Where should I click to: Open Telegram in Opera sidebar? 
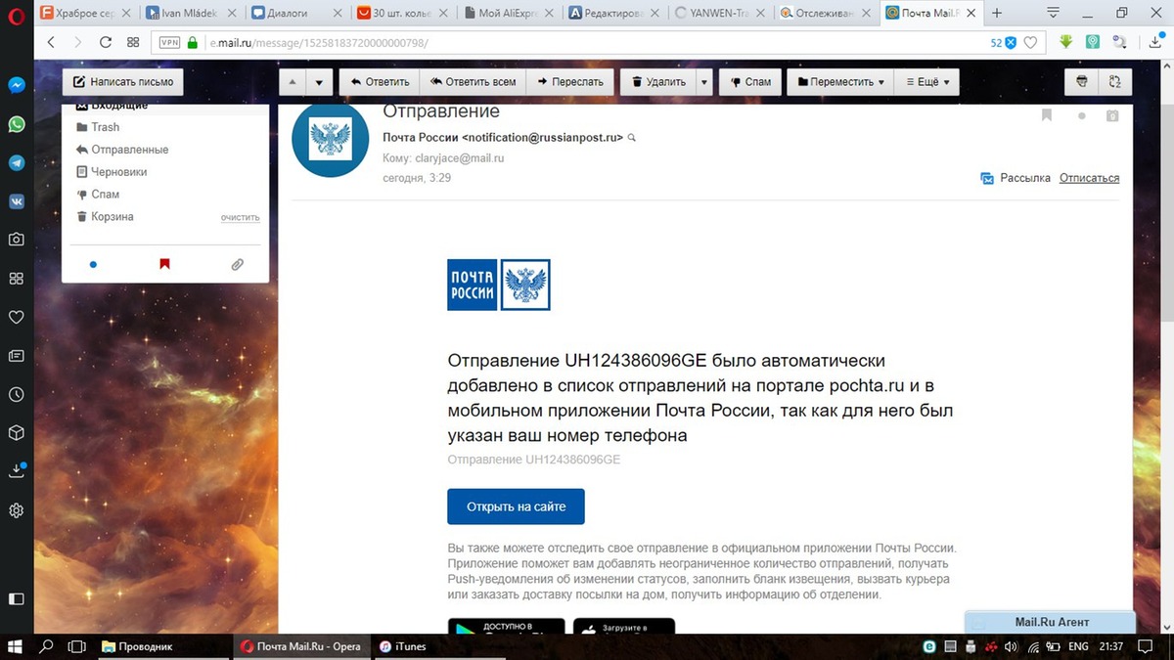point(17,162)
